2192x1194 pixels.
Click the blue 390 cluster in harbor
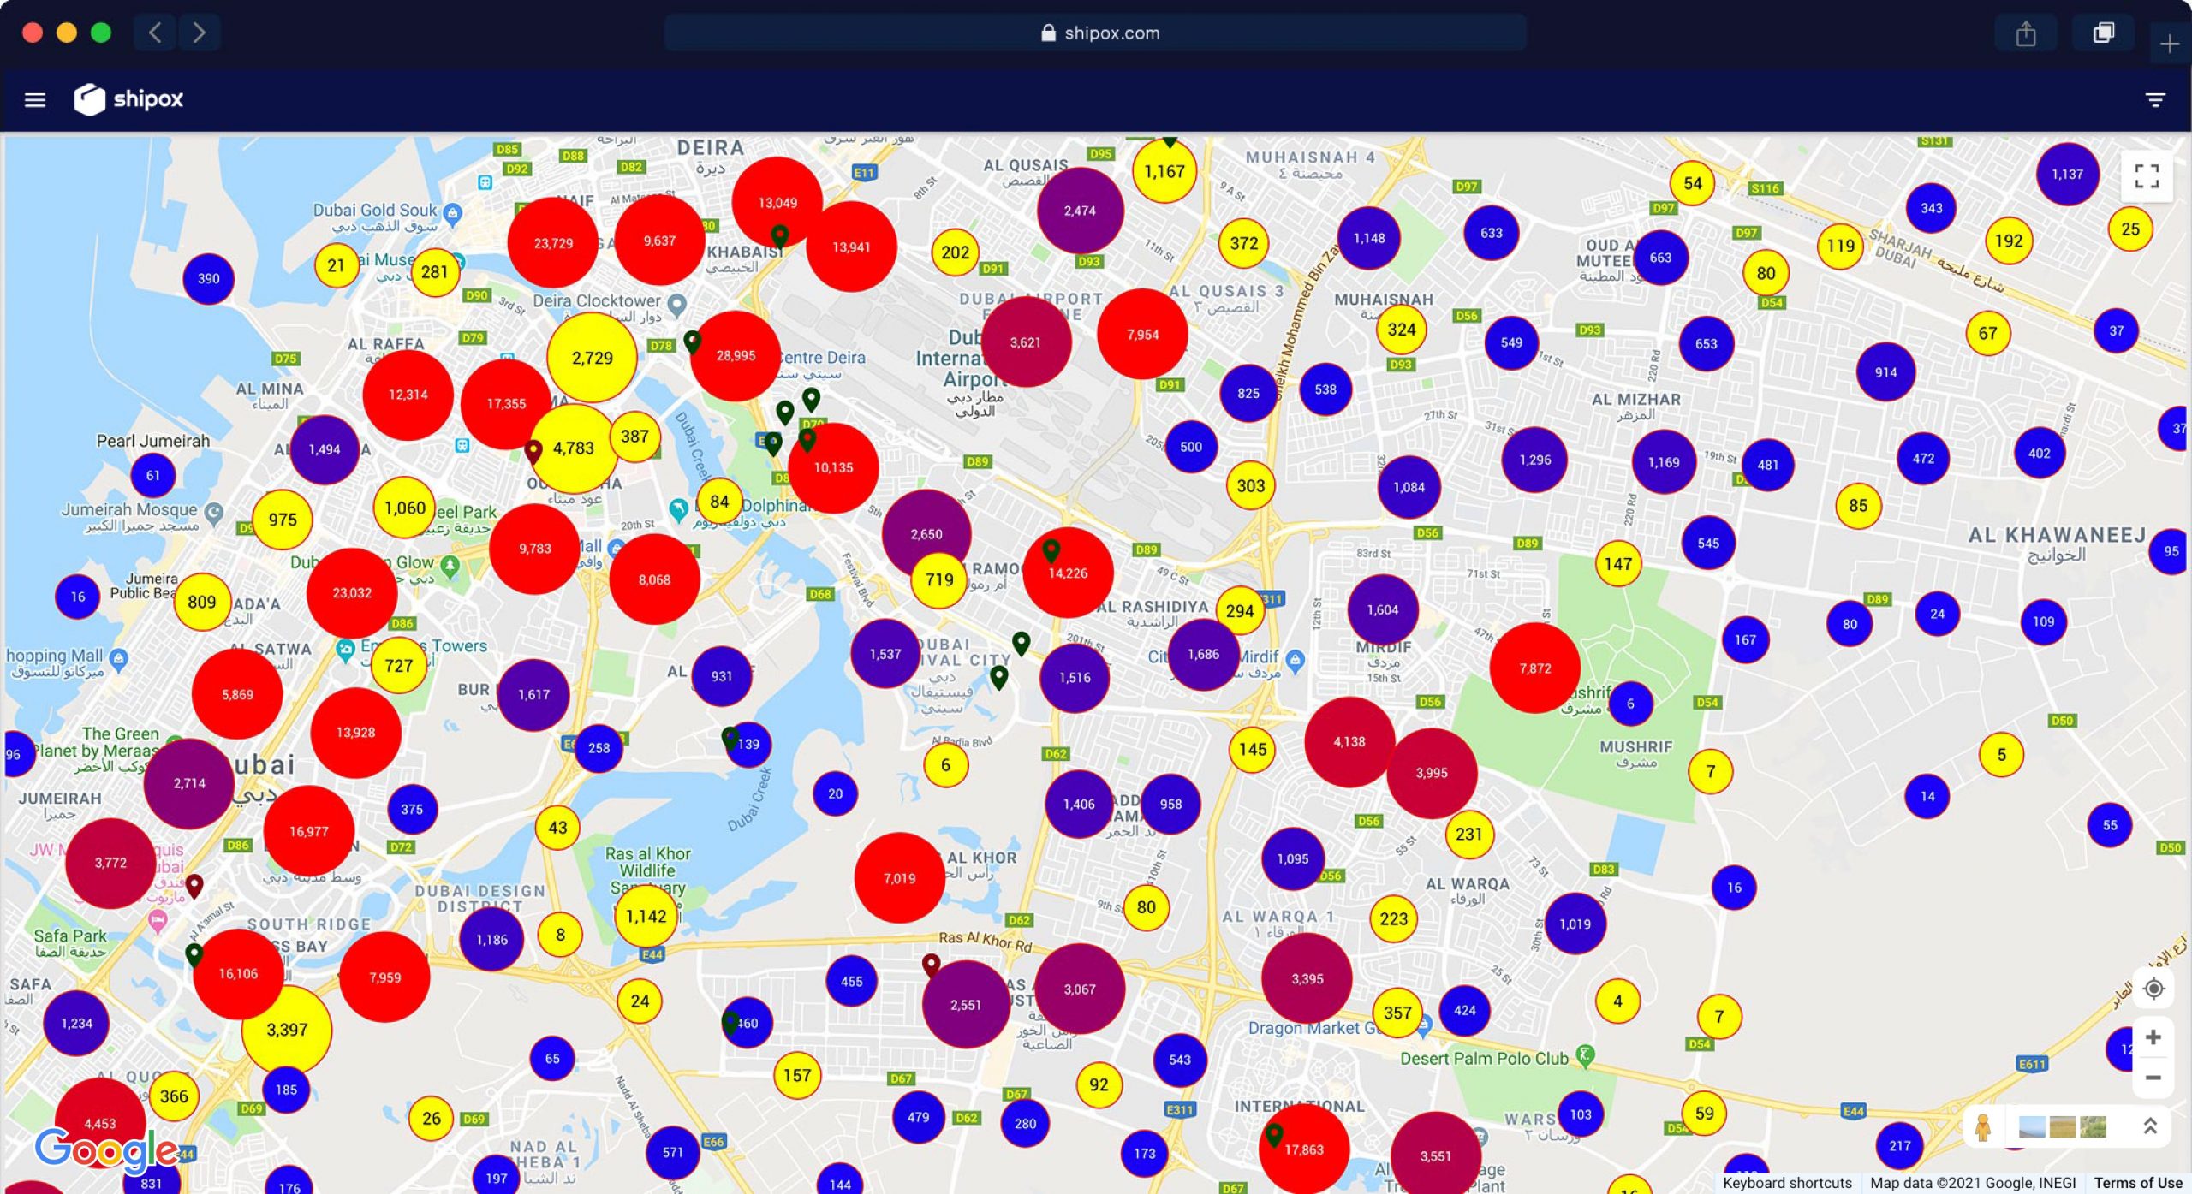[x=208, y=278]
